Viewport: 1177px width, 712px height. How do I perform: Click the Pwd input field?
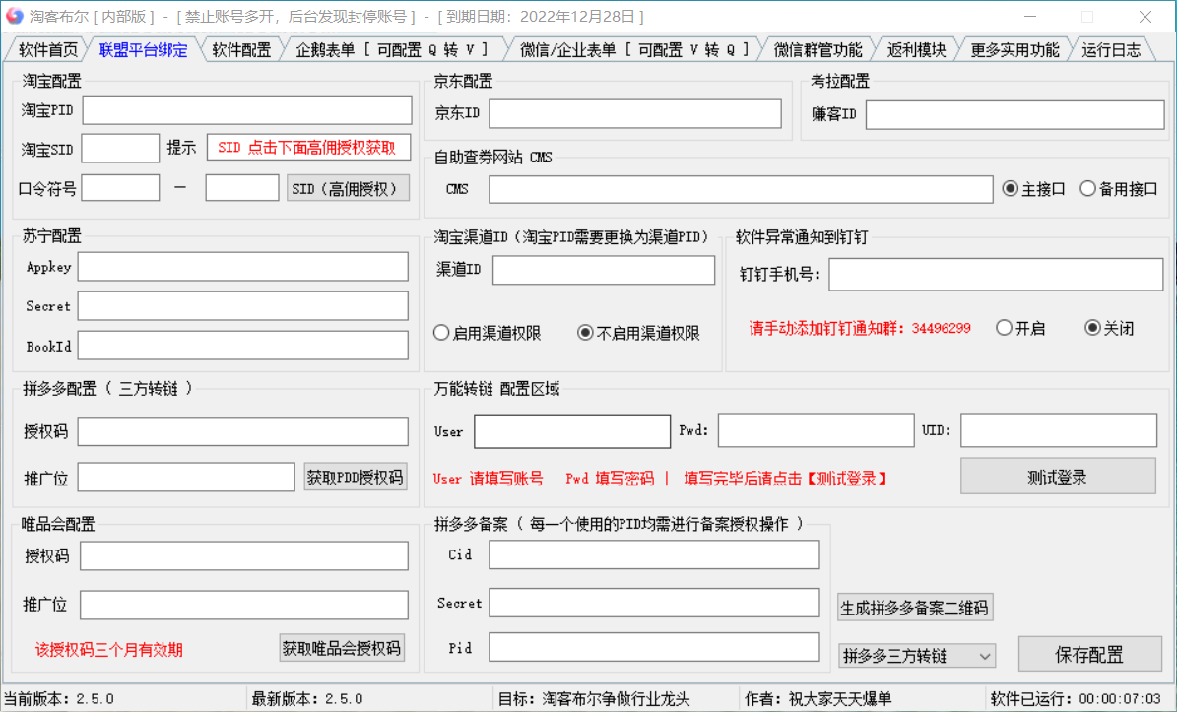[x=816, y=430]
